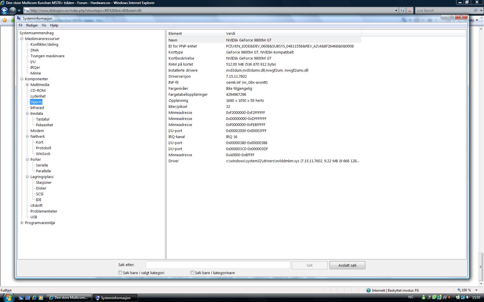The height and width of the screenshot is (302, 484).
Task: Select the USB tree item
Action: (x=34, y=217)
